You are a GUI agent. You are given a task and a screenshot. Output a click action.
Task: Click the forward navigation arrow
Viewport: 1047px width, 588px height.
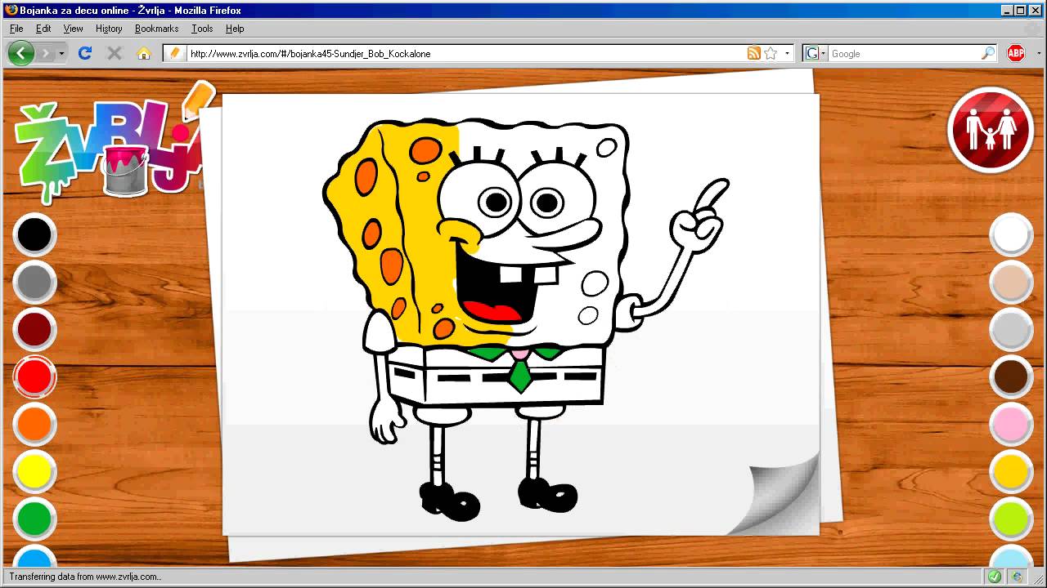(x=45, y=53)
